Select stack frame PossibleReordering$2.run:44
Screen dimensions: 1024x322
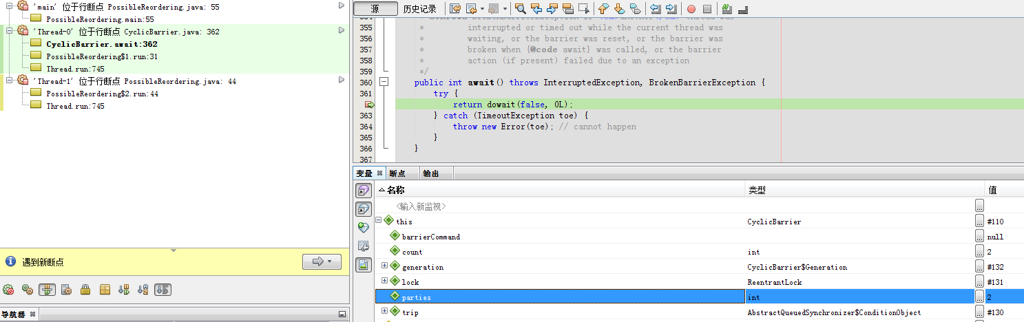tap(102, 94)
